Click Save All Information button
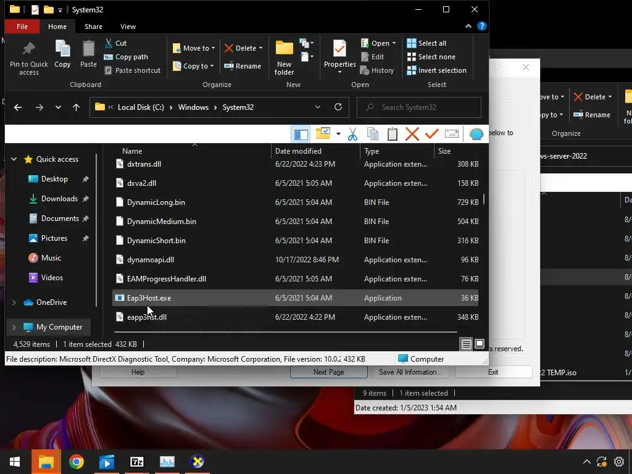Viewport: 632px width, 474px height. (410, 372)
